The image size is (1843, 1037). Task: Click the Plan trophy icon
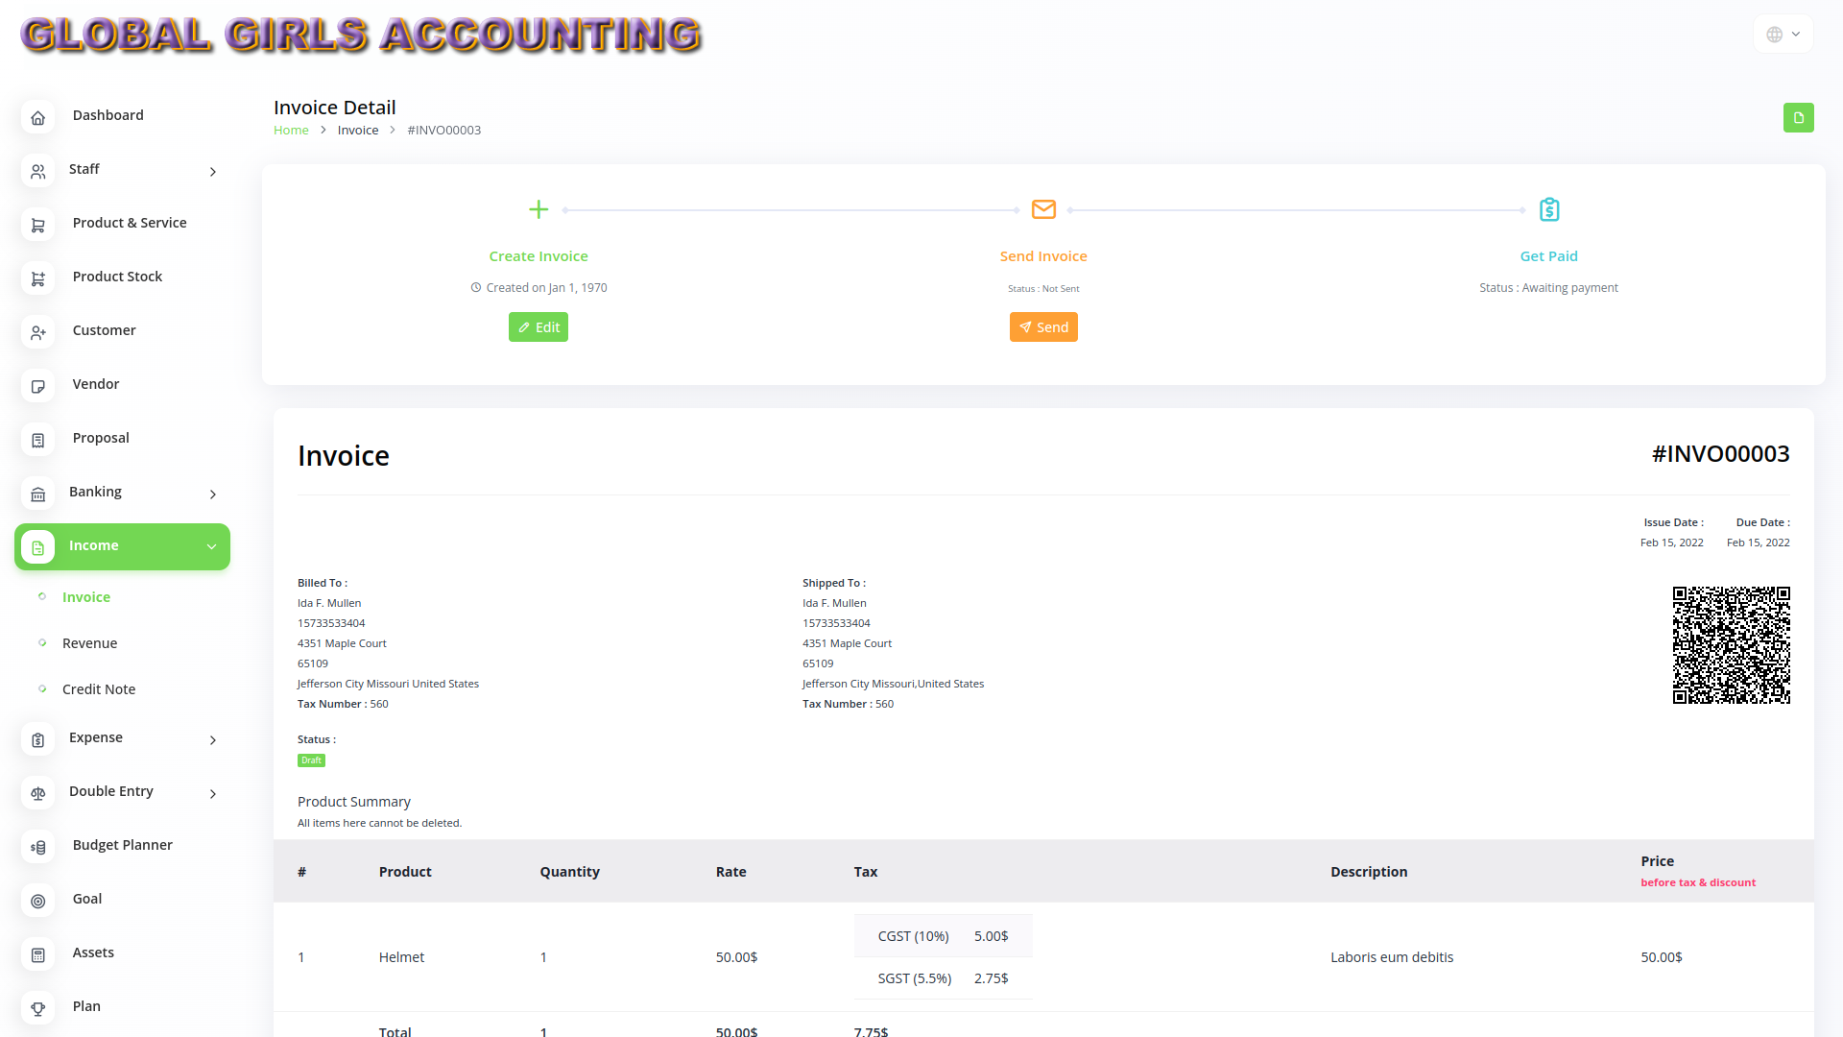click(37, 1009)
